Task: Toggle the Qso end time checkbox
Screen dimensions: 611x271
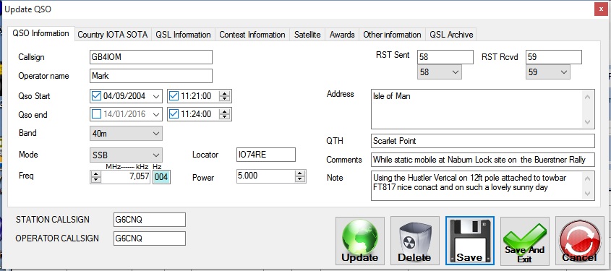Action: pyautogui.click(x=174, y=114)
